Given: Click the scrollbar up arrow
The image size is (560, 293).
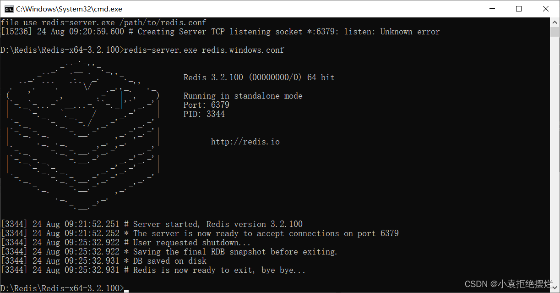Looking at the screenshot, I should [555, 22].
